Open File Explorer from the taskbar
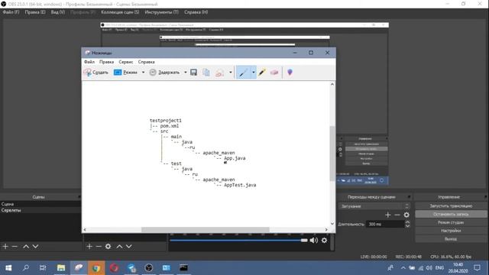This screenshot has height=275, width=489. pos(61,268)
